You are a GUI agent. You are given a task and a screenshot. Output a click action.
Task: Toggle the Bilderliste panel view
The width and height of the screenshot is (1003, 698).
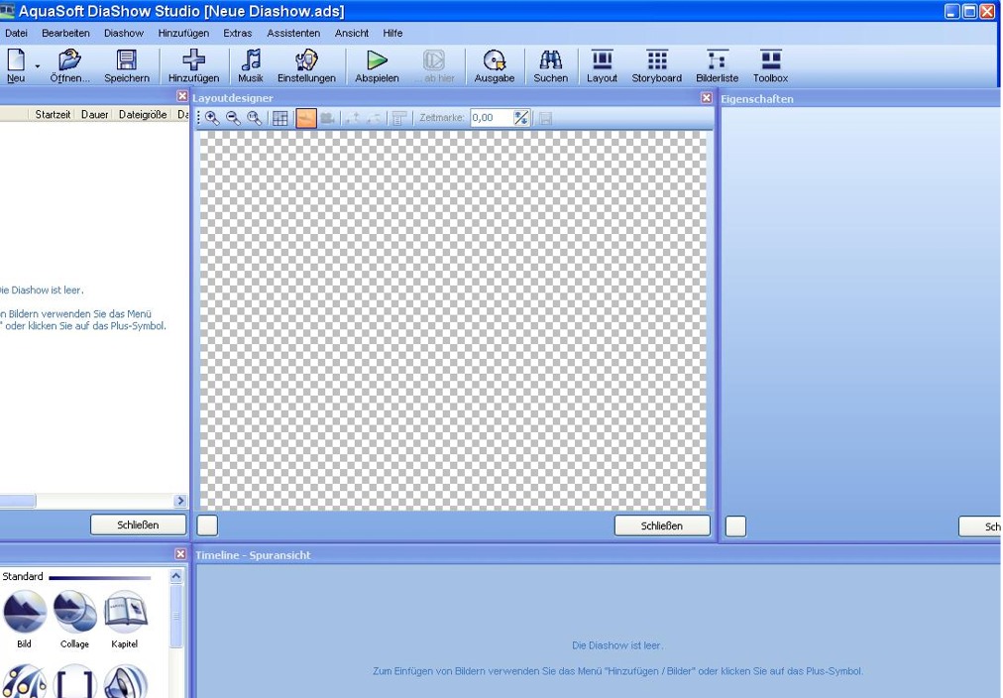pos(717,60)
